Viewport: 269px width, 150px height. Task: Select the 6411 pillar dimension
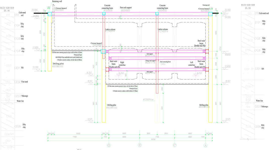pos(162,108)
